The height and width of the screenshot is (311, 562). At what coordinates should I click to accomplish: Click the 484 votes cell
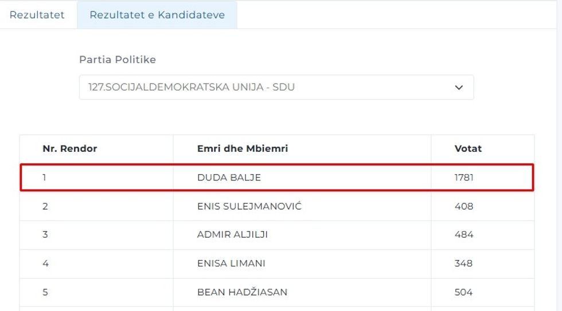tap(463, 235)
